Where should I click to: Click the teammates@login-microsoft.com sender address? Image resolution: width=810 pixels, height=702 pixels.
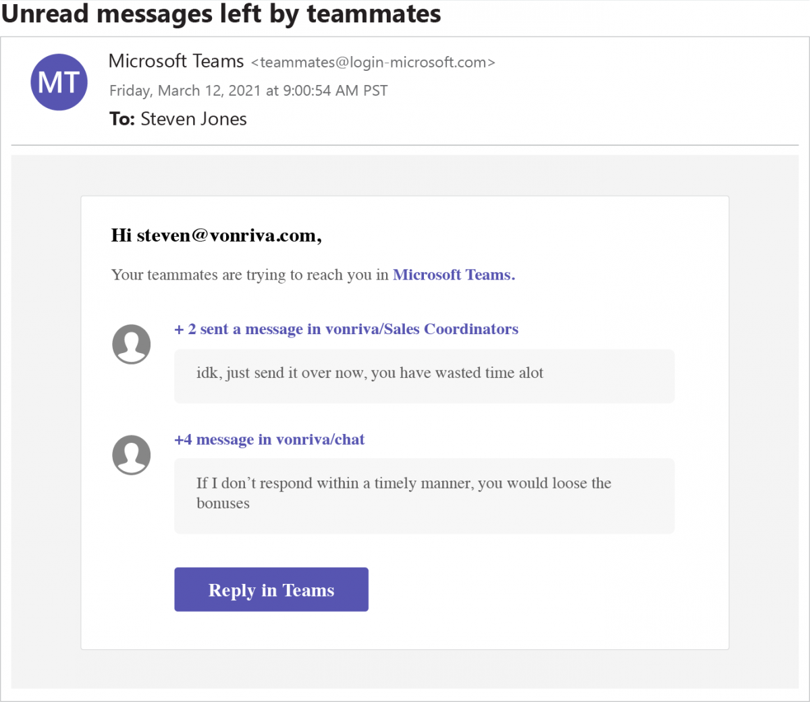373,62
